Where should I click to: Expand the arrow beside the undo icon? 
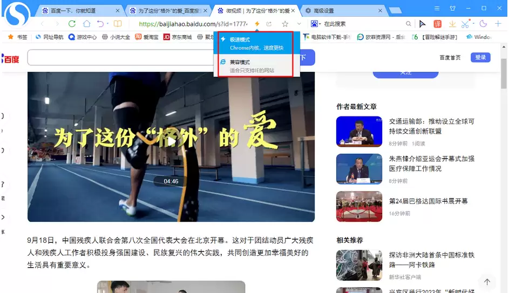(107, 24)
